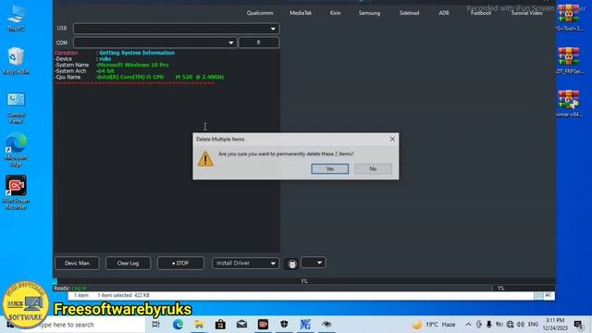Click the STOP button
592x333 pixels.
coord(180,263)
